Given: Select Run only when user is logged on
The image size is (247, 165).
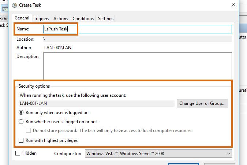Looking at the screenshot, I should 21,113.
